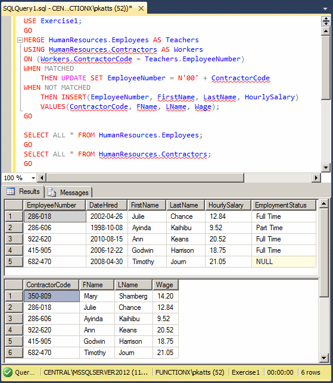Click the editor scroll up arrow

click(326, 31)
